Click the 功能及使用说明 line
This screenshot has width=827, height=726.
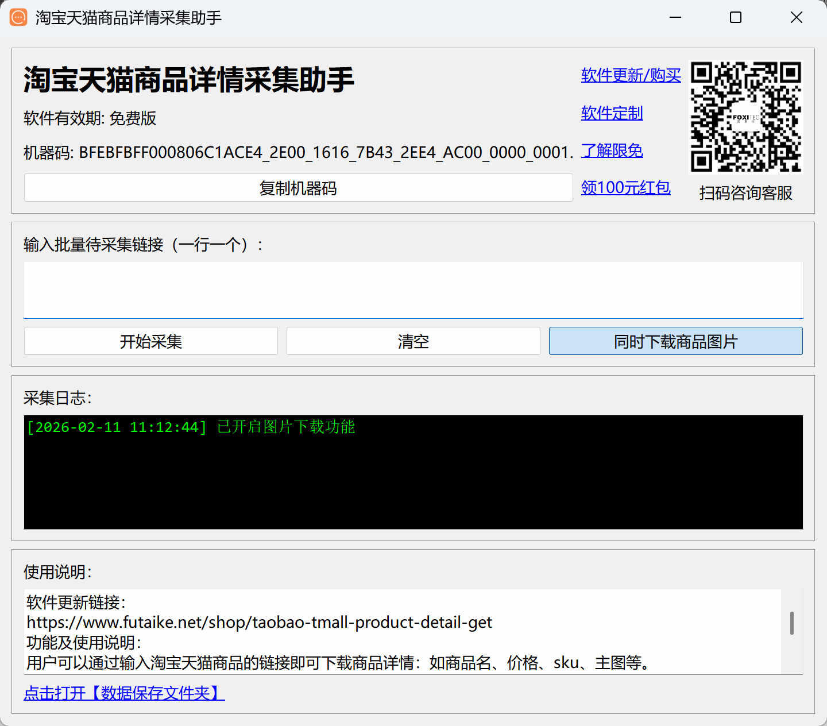84,643
